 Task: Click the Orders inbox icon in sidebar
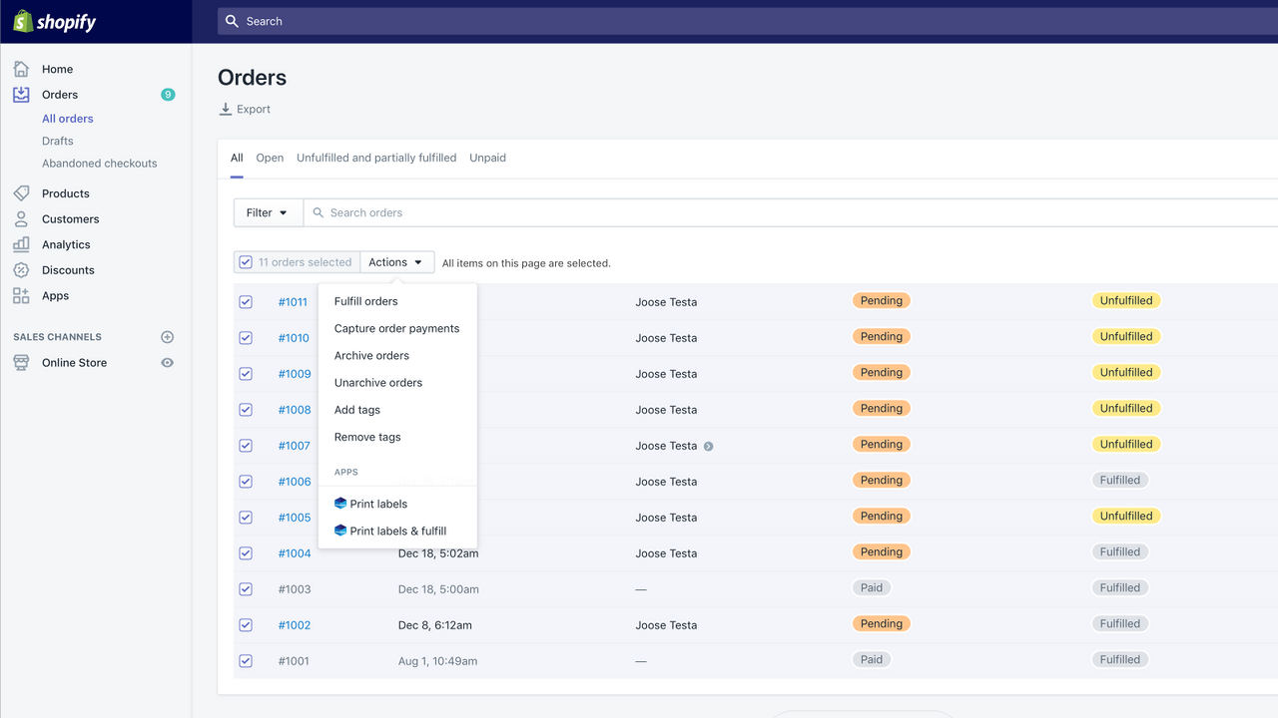(21, 95)
